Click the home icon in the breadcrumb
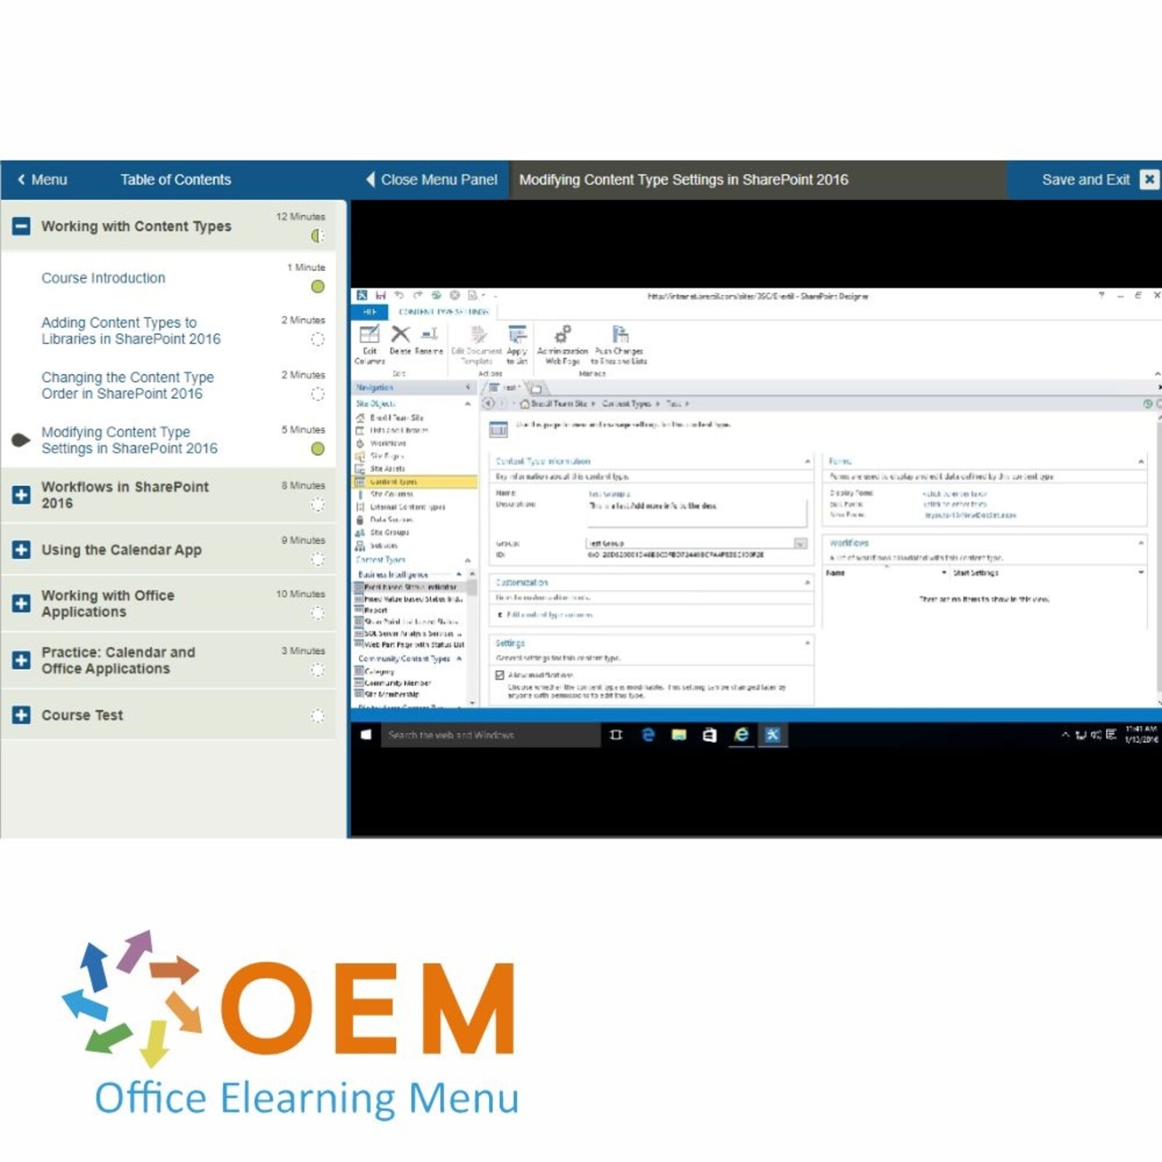1162x1162 pixels. [524, 403]
